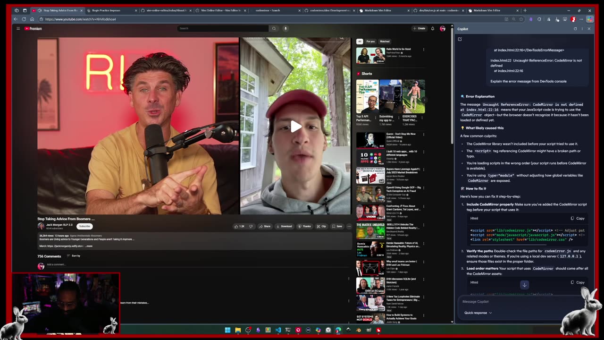This screenshot has width=604, height=340.
Task: Open Queen Don't Stop Me Now video
Action: point(370,140)
